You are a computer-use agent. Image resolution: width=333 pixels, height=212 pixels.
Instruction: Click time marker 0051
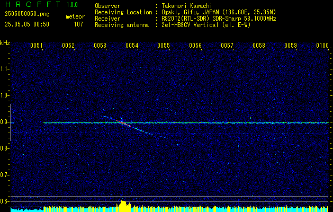[37, 46]
